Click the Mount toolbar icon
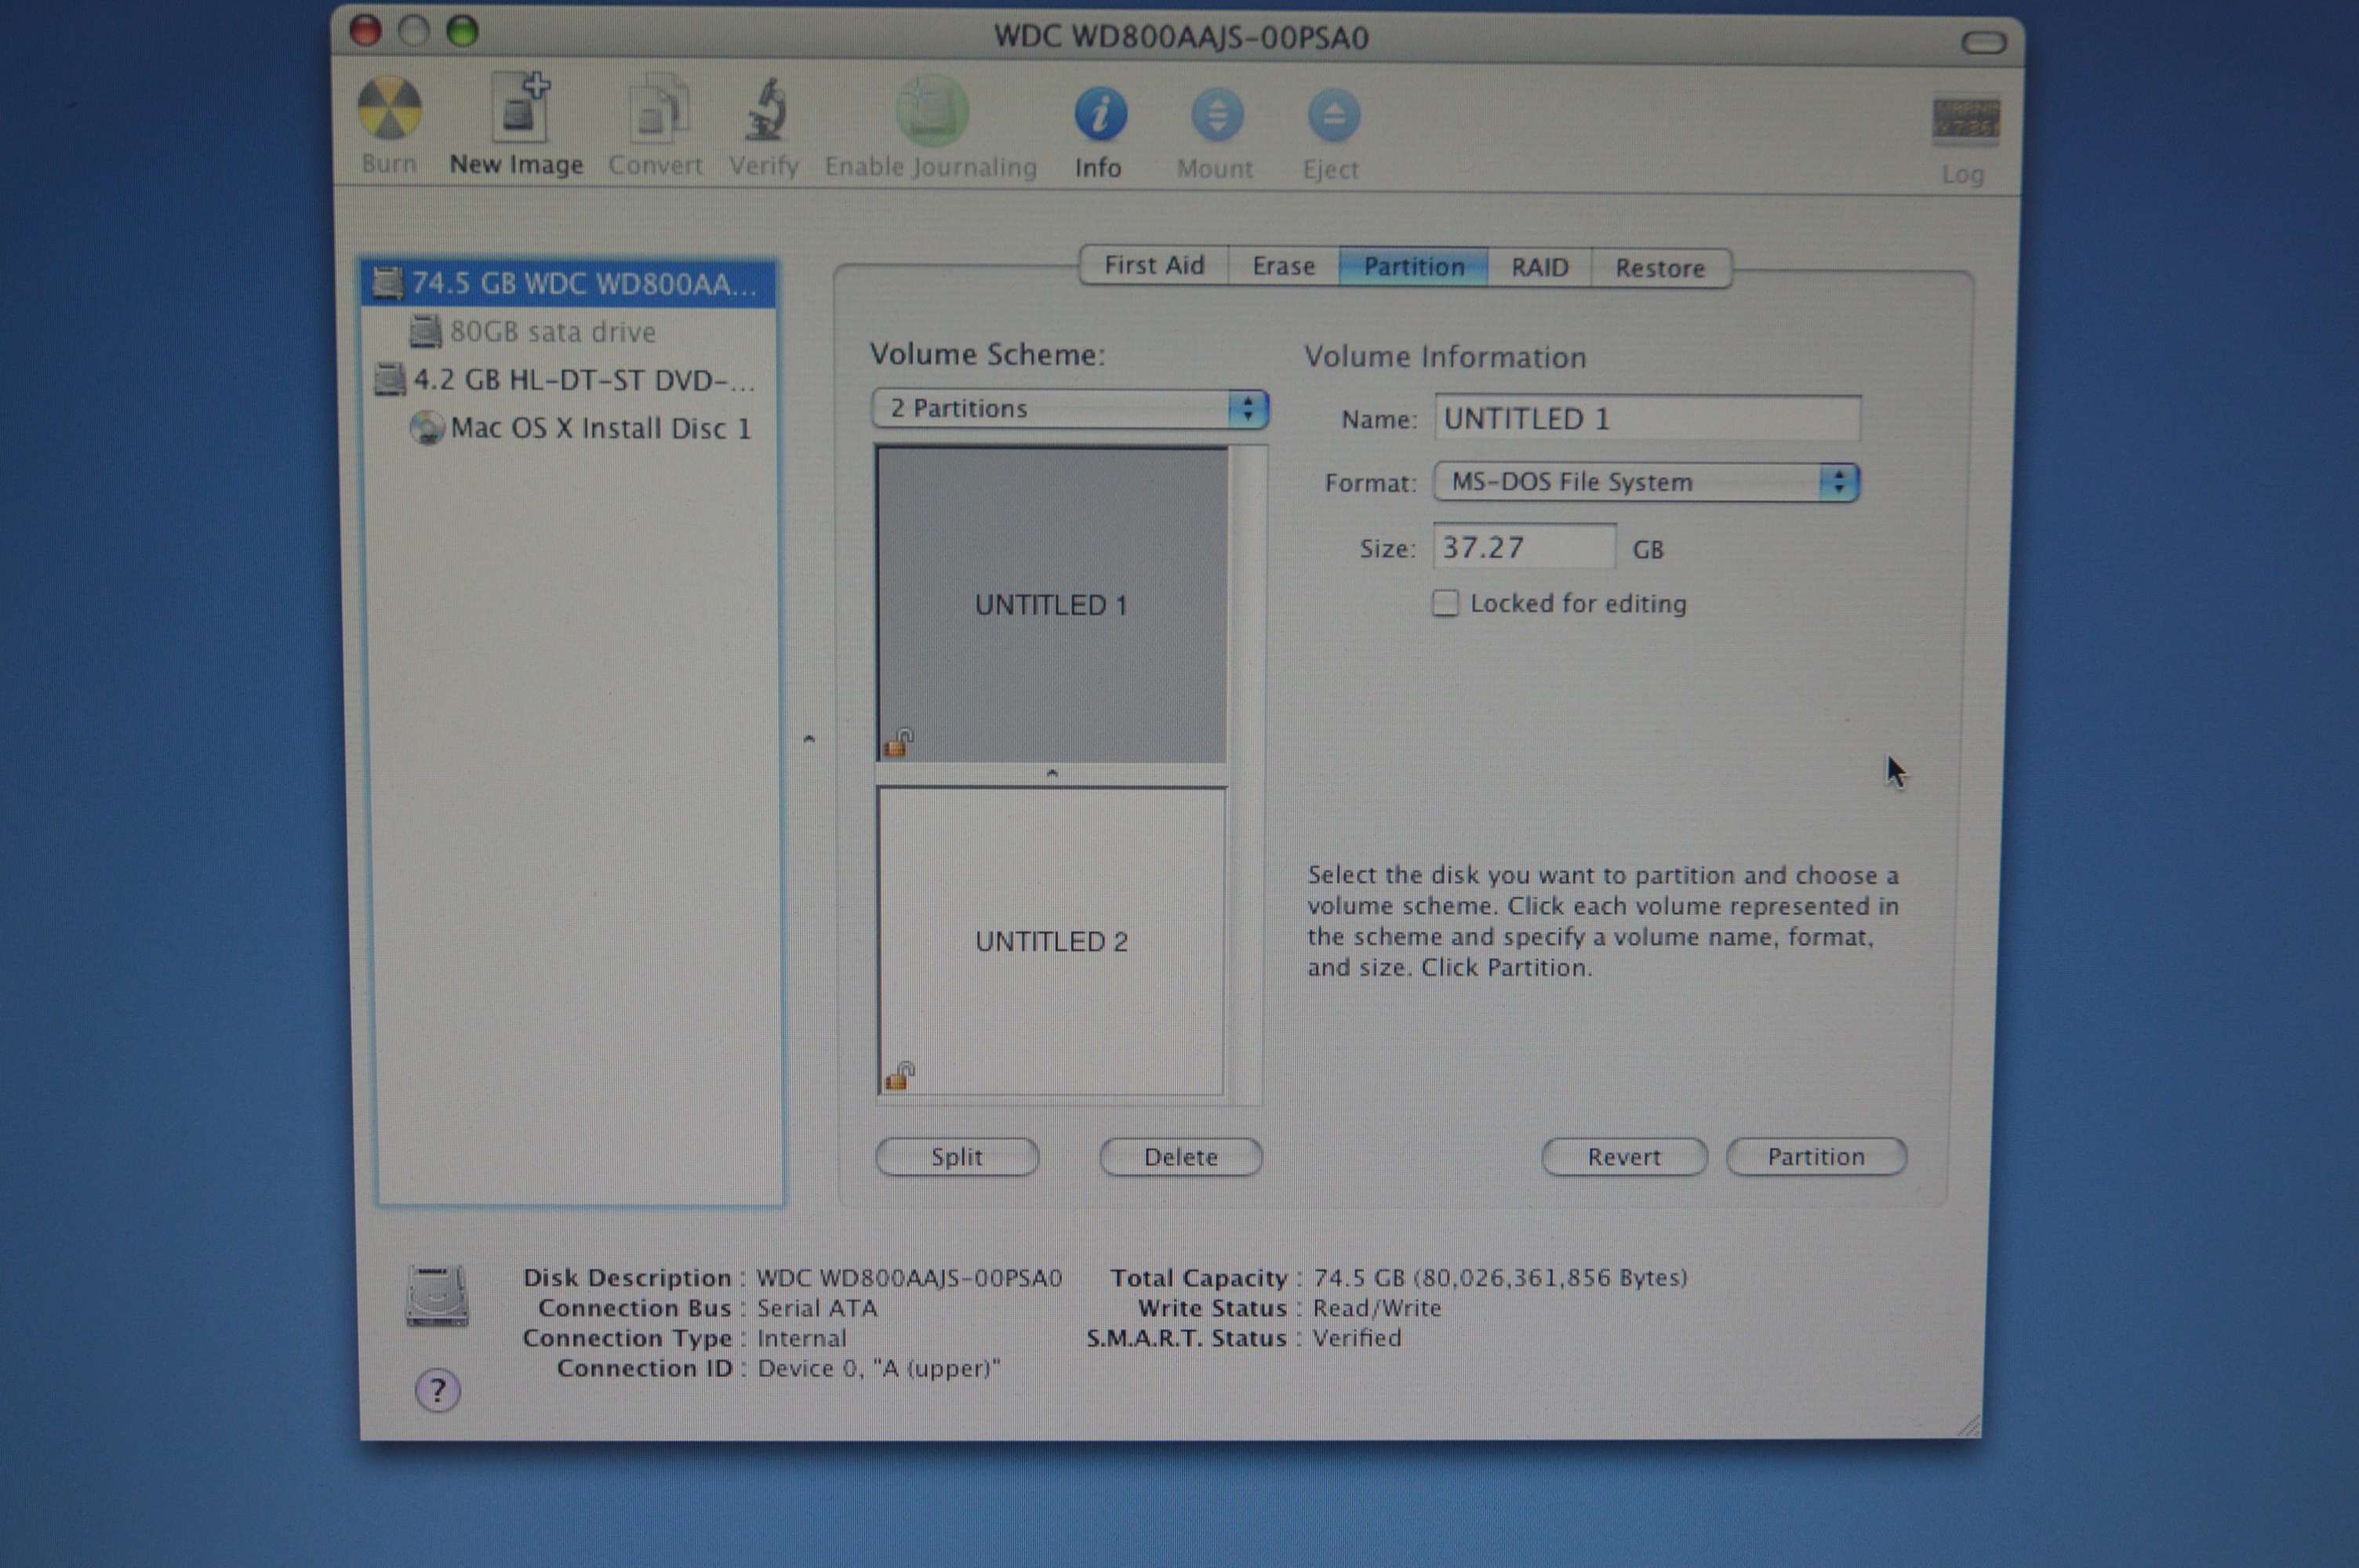 pos(1217,115)
